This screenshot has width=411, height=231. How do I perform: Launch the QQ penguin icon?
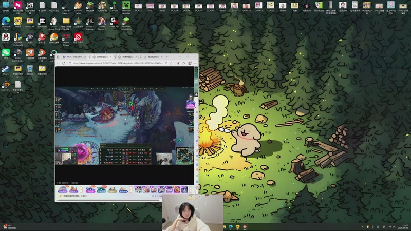coord(6,38)
